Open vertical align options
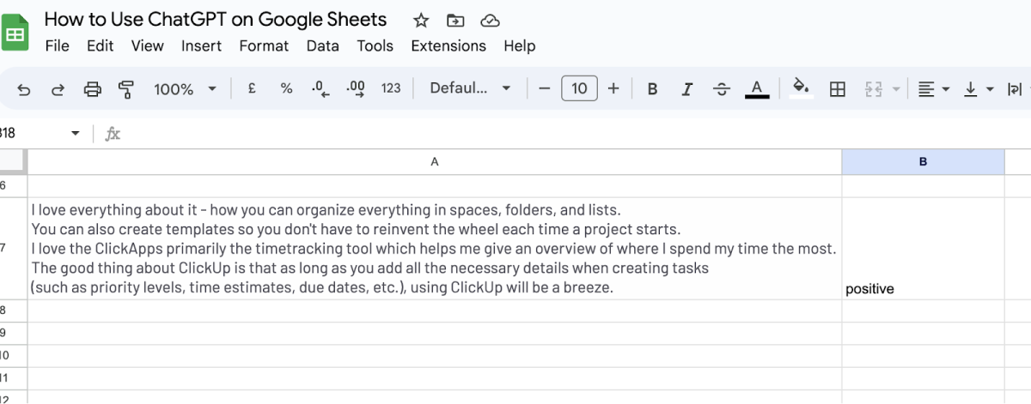Viewport: 1031px width, 404px height. (x=978, y=88)
